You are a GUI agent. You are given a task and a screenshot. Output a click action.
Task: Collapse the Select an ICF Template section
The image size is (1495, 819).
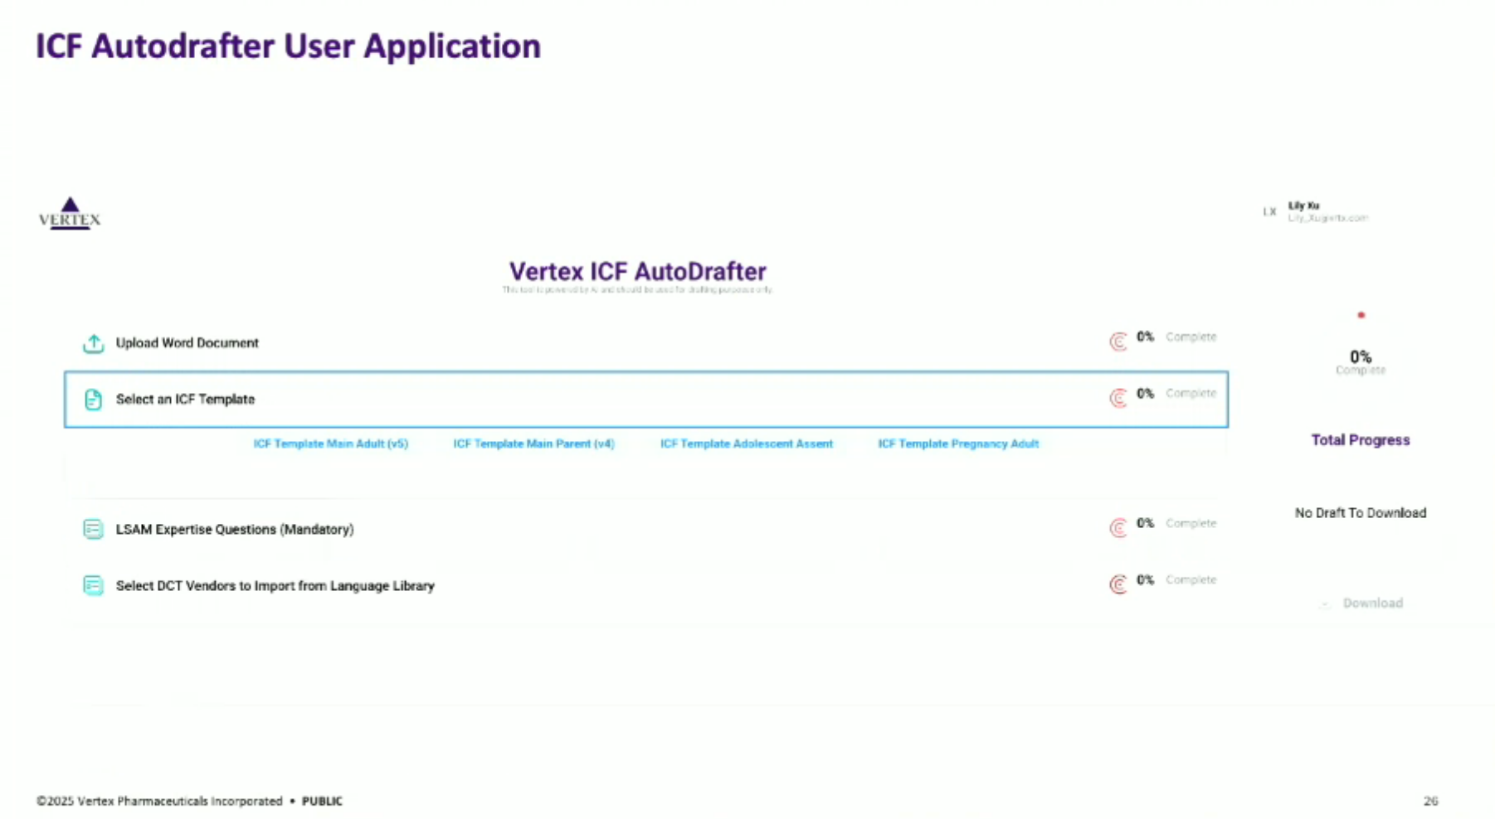pos(185,400)
